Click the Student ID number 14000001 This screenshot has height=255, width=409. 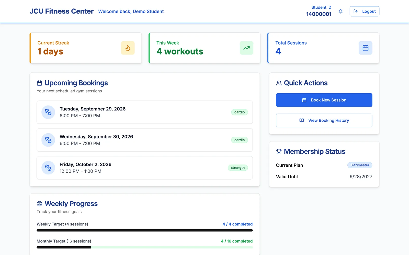click(x=319, y=14)
